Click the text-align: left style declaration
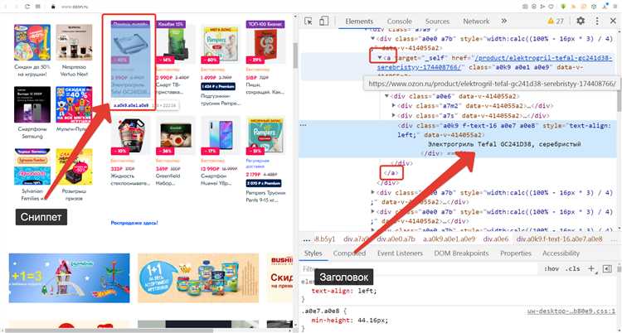Viewport: 622px width, 333px height. pos(344,291)
